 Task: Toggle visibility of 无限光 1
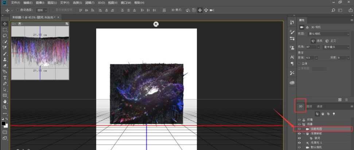pos(300,143)
